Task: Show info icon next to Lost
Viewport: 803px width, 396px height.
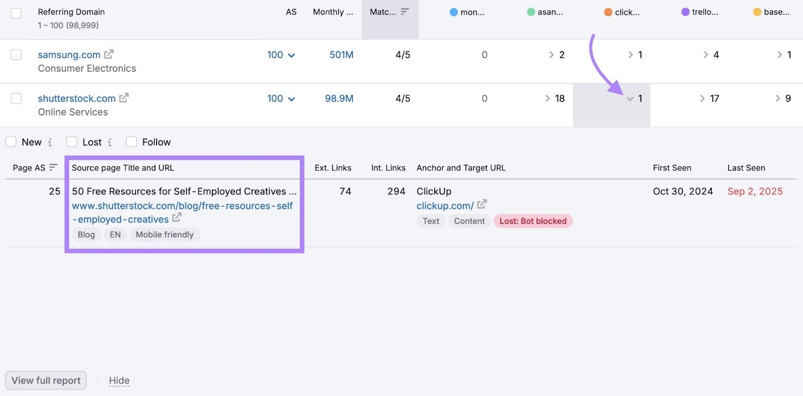Action: pos(109,142)
